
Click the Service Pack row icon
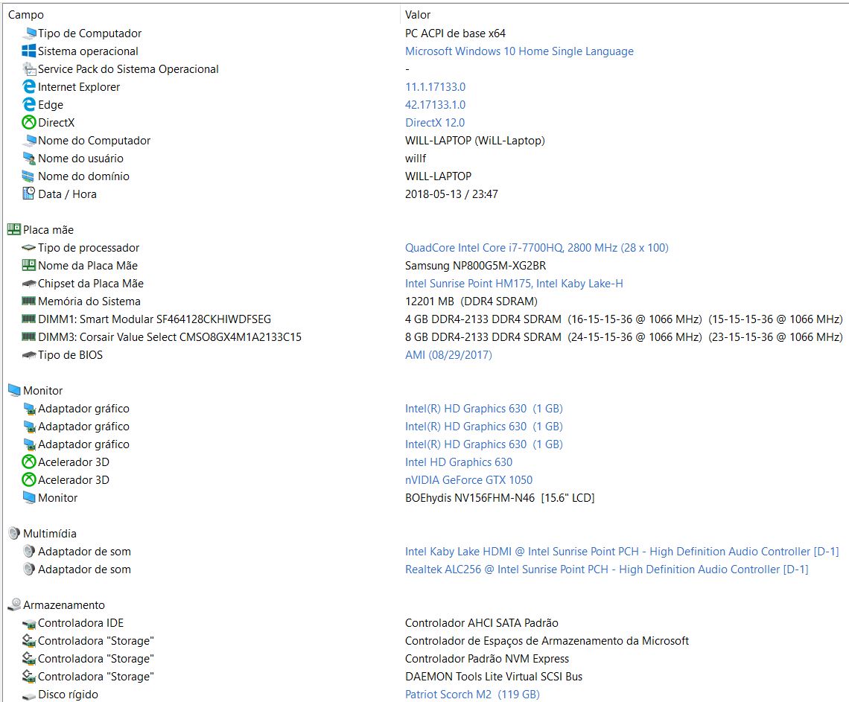(29, 68)
